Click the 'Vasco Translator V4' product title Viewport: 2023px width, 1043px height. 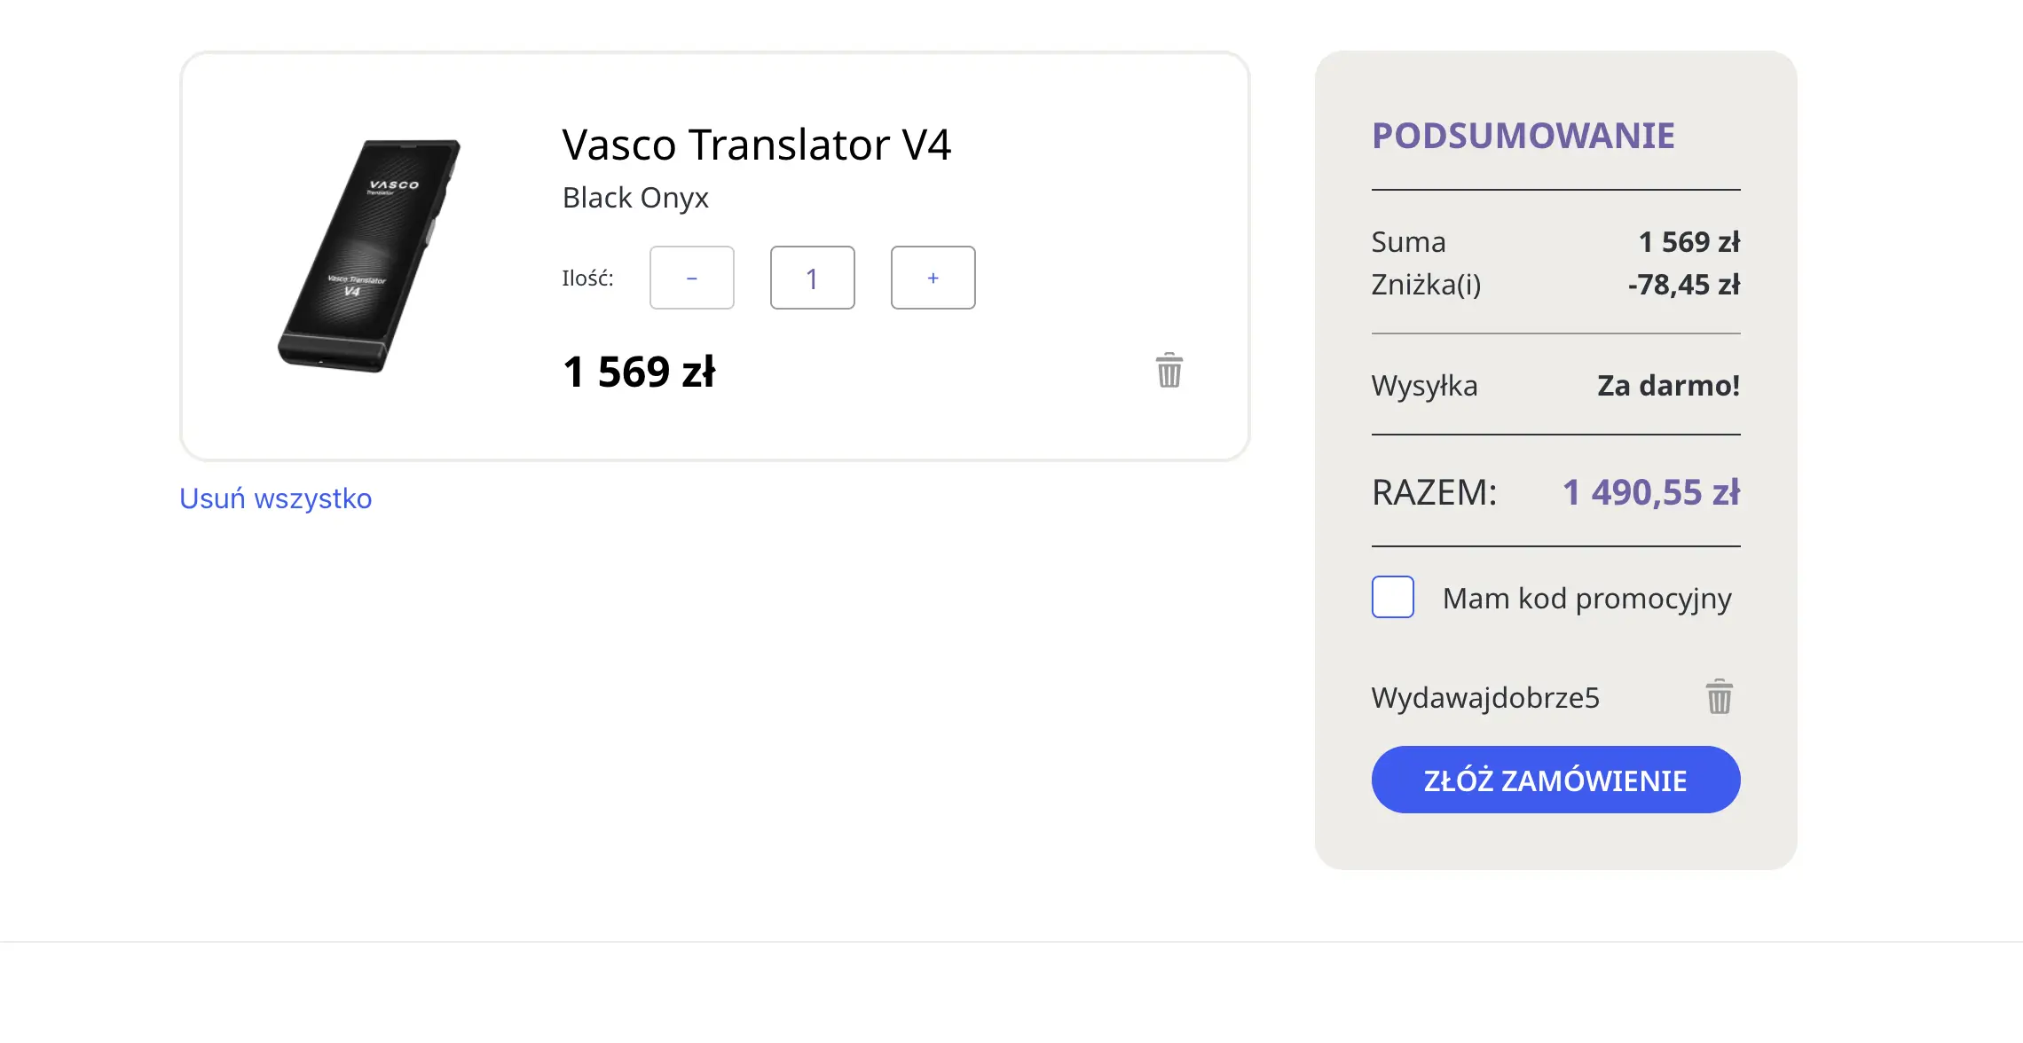coord(756,145)
